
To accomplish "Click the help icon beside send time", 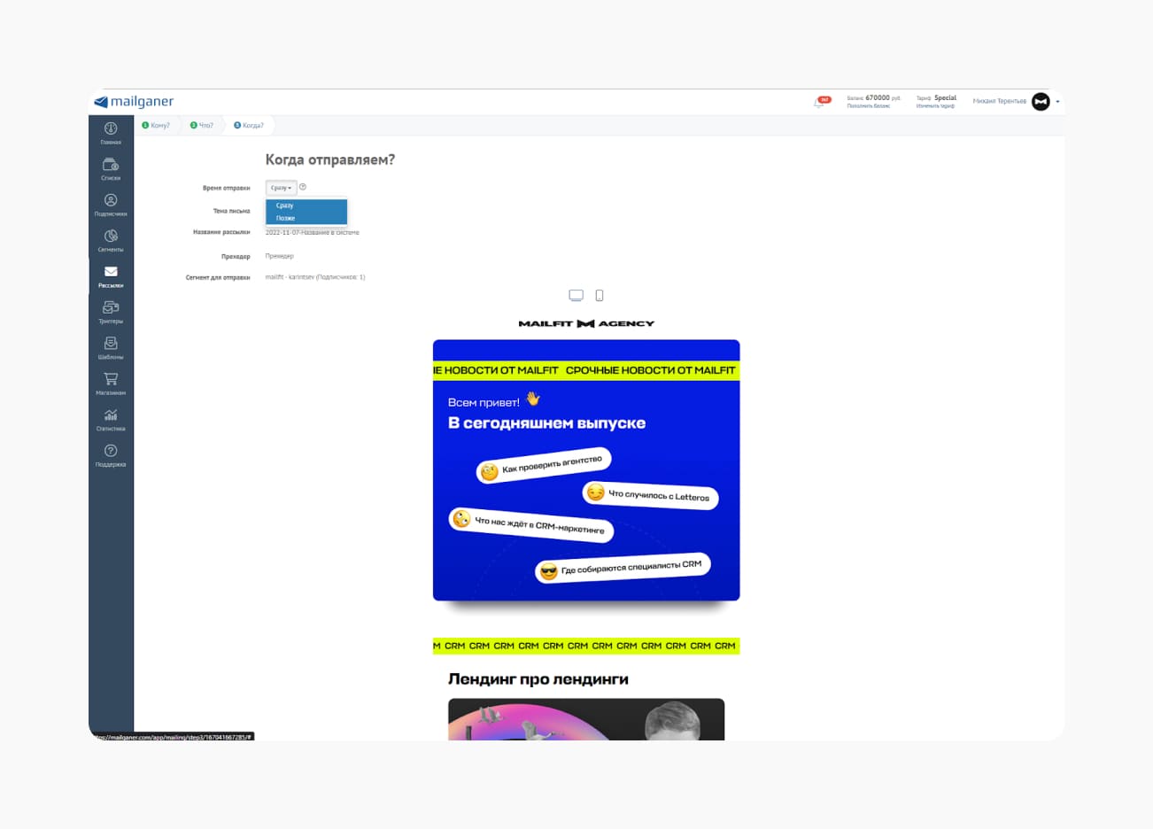I will coord(303,187).
